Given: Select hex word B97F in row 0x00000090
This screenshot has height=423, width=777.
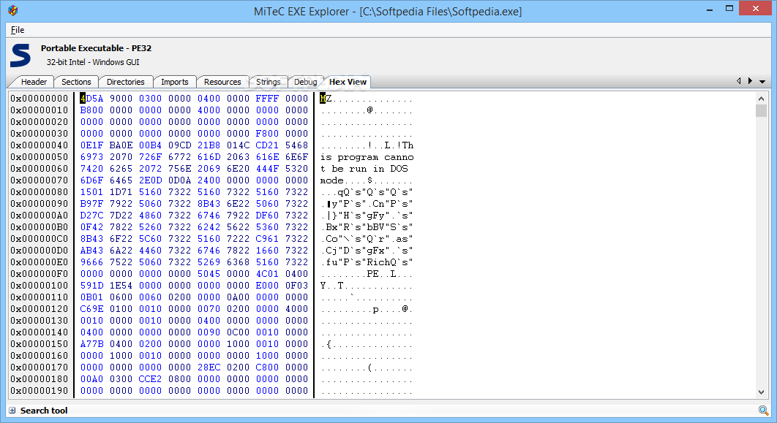Looking at the screenshot, I should coord(91,204).
